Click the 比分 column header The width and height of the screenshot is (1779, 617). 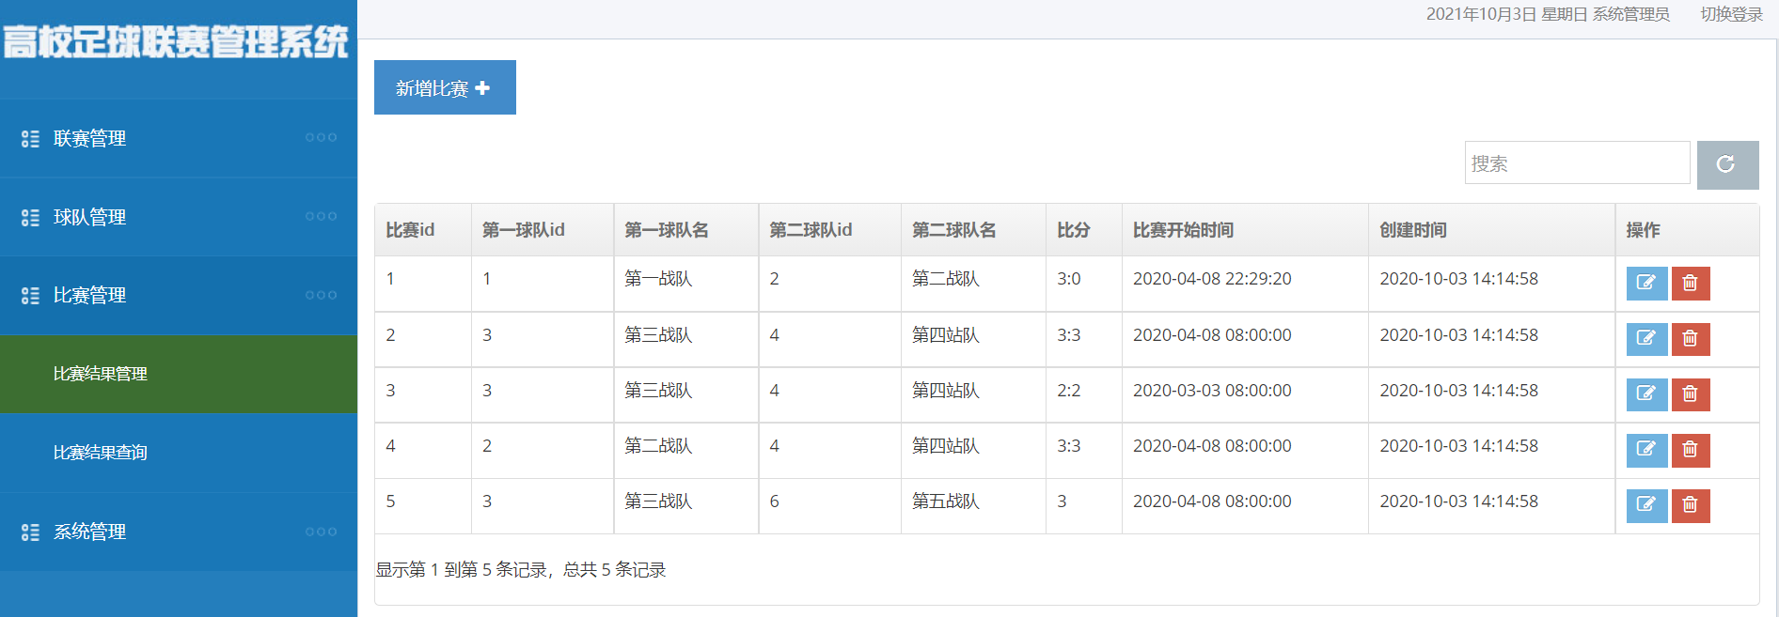1073,230
